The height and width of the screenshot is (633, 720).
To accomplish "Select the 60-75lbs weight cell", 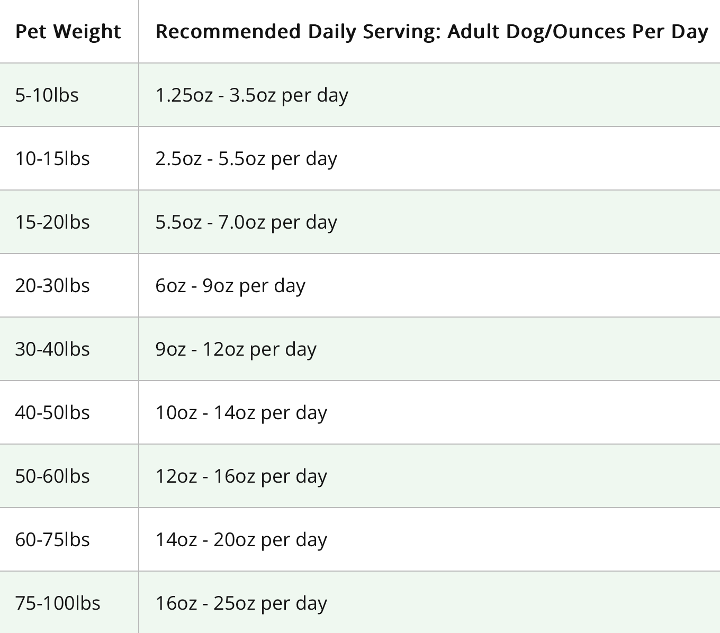I will [x=52, y=540].
